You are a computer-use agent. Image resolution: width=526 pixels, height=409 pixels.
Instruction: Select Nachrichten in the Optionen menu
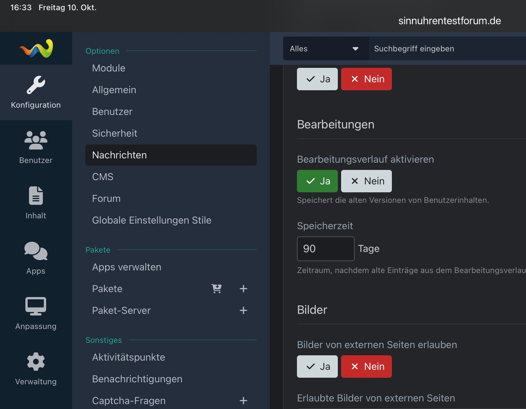point(171,155)
